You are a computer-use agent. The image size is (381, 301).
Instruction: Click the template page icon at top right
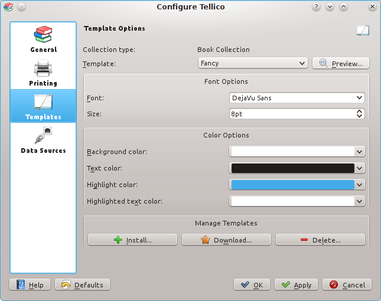pos(363,30)
